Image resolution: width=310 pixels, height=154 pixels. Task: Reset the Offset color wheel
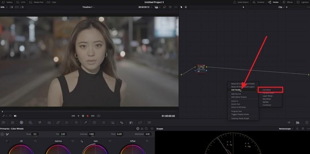pyautogui.click(x=147, y=141)
